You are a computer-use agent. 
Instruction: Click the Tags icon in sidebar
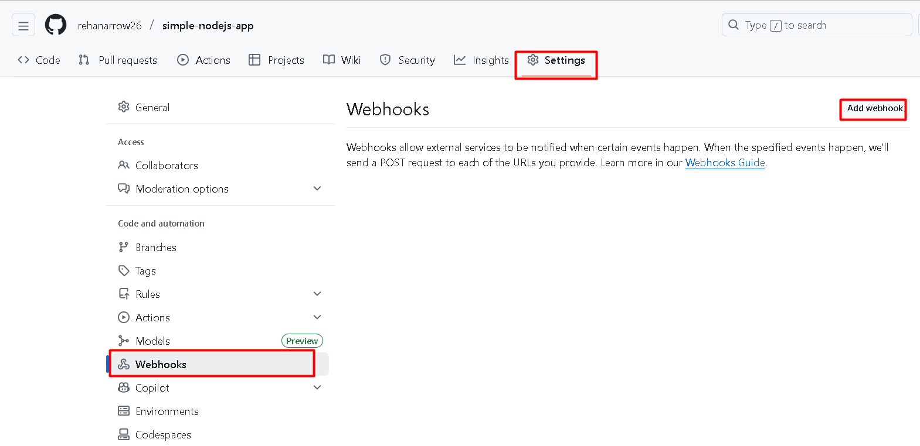(124, 271)
